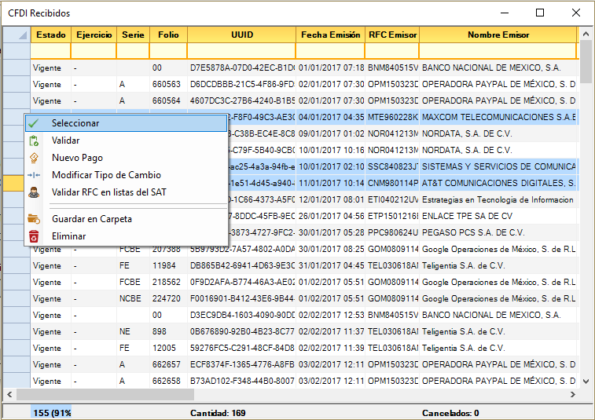Click the Modificar Tipo de Cambio arrows icon
595x420 pixels.
point(34,175)
